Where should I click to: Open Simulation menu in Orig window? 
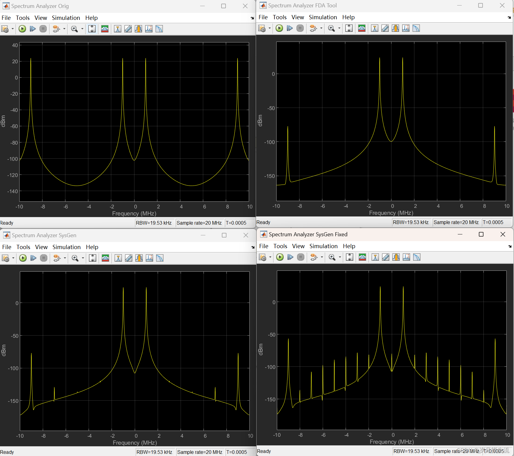tap(66, 18)
